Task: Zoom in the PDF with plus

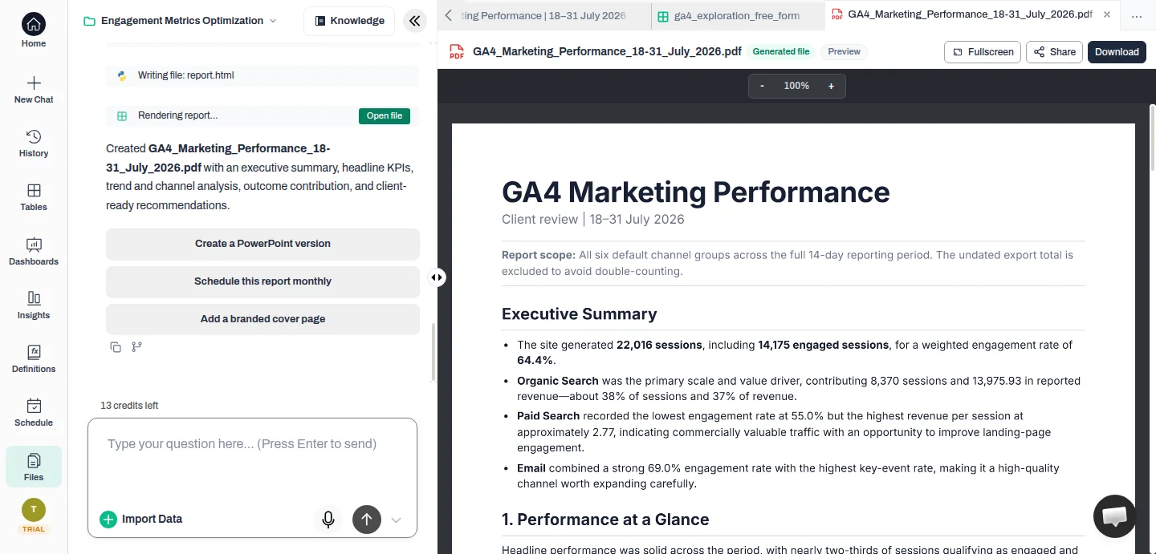Action: (x=831, y=86)
